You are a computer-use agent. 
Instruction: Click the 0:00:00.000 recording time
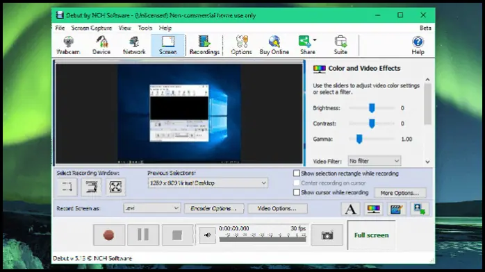233,228
